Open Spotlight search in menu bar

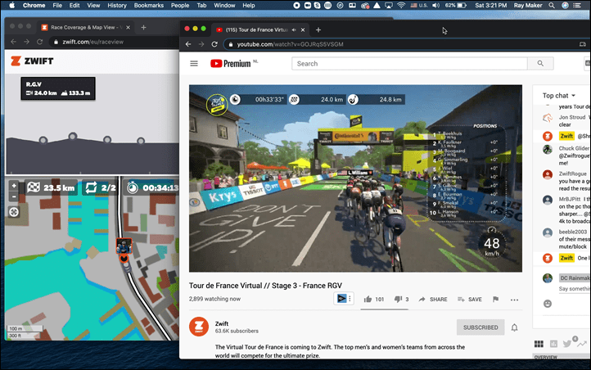pyautogui.click(x=552, y=5)
